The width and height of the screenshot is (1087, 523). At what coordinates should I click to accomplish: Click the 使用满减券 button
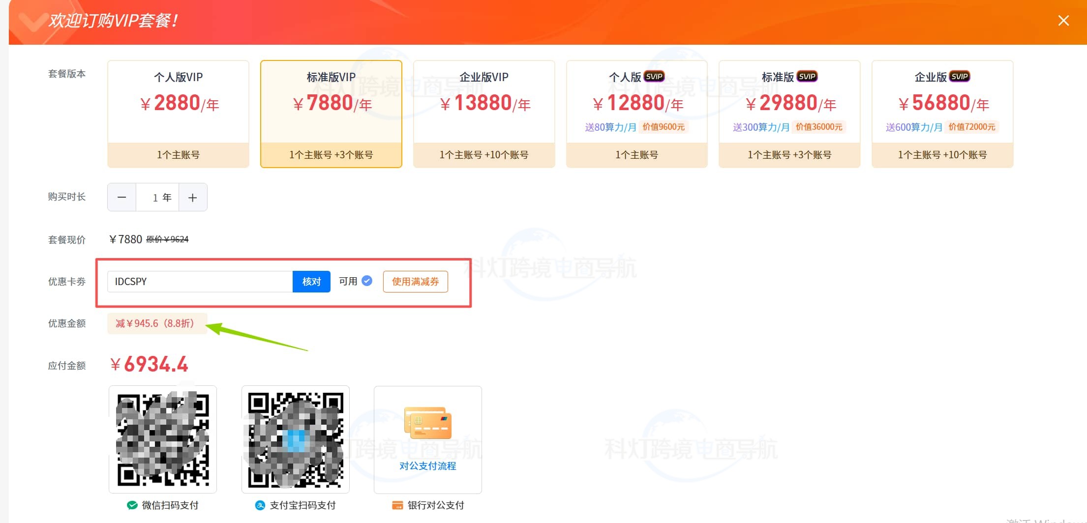(x=415, y=282)
